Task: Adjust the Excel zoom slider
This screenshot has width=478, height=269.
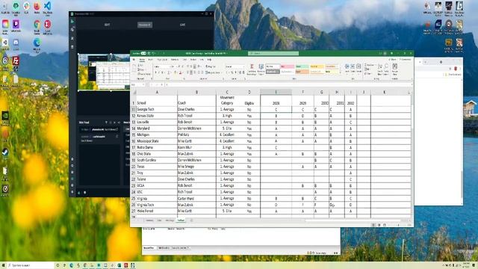Action: [398, 225]
